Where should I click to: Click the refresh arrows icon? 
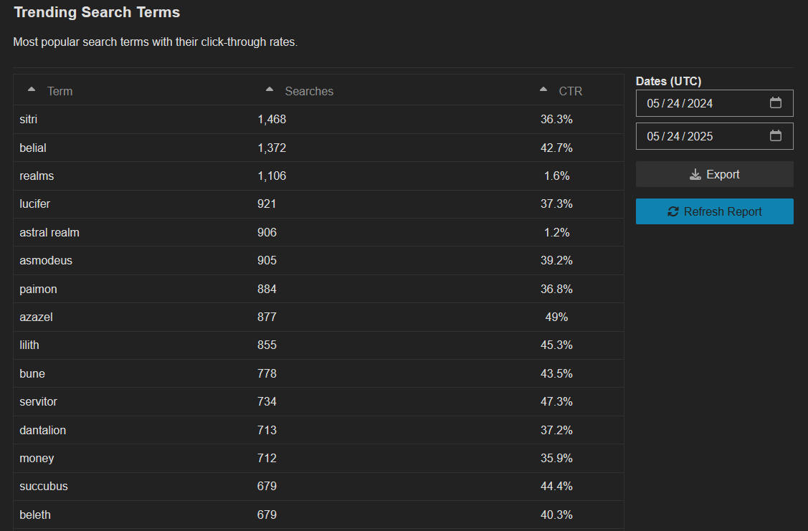point(673,211)
